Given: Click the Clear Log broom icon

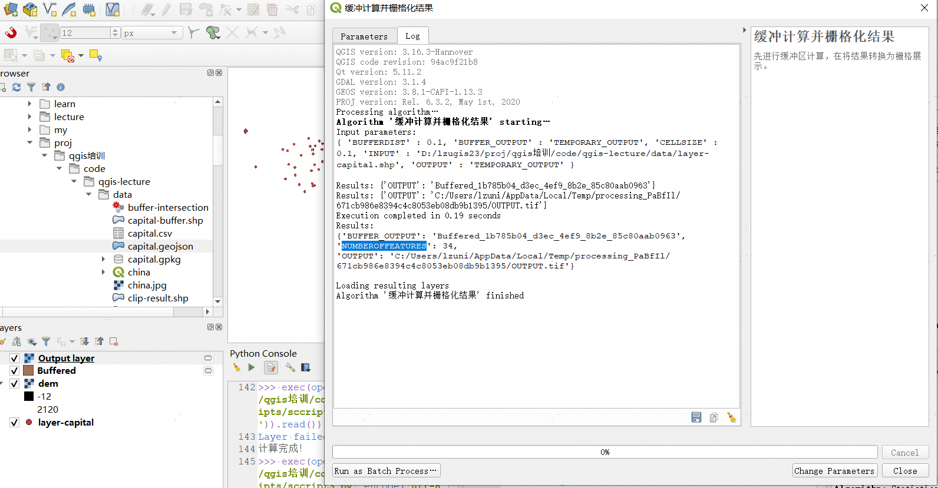Looking at the screenshot, I should (731, 417).
